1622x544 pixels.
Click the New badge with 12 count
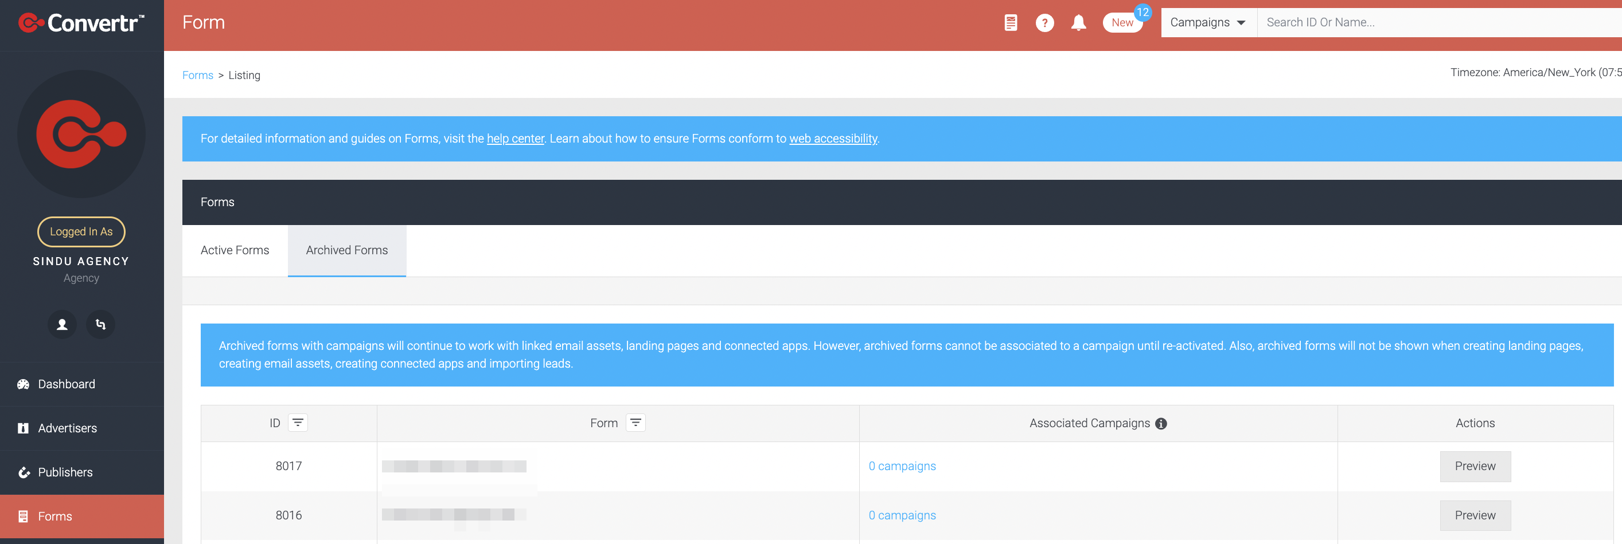[x=1122, y=23]
